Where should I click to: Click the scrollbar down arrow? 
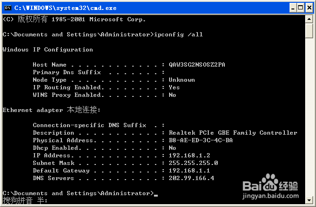[309, 200]
